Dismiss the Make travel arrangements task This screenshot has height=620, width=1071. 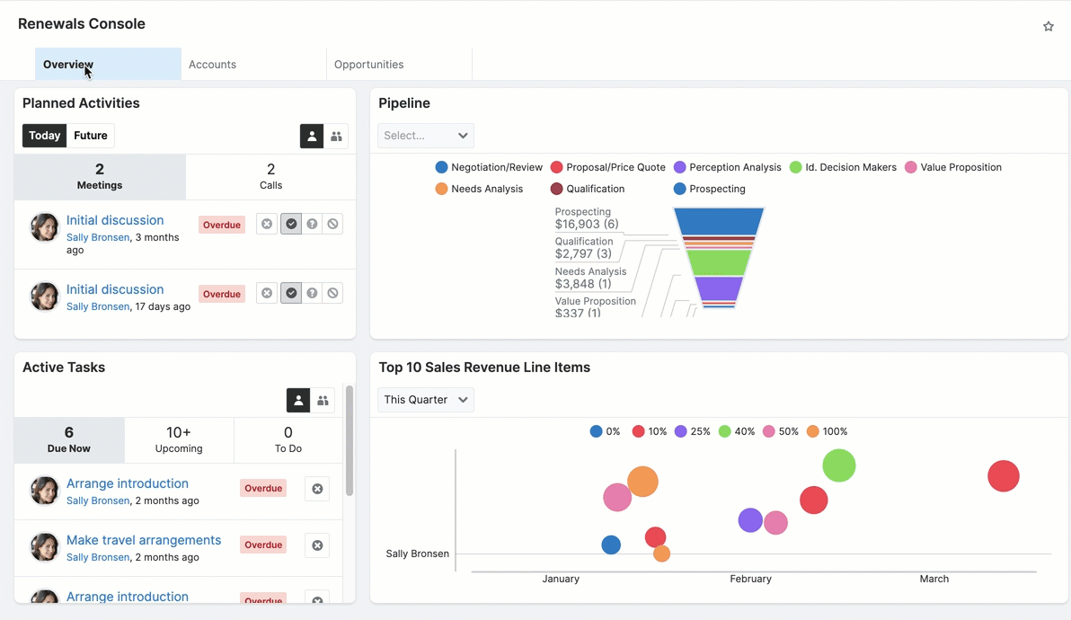316,545
